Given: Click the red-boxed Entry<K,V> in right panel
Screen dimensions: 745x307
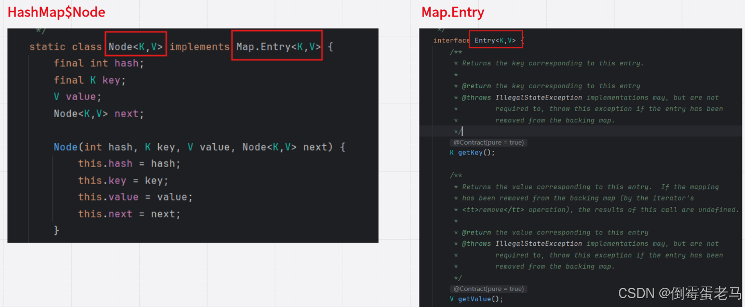Looking at the screenshot, I should click(495, 39).
